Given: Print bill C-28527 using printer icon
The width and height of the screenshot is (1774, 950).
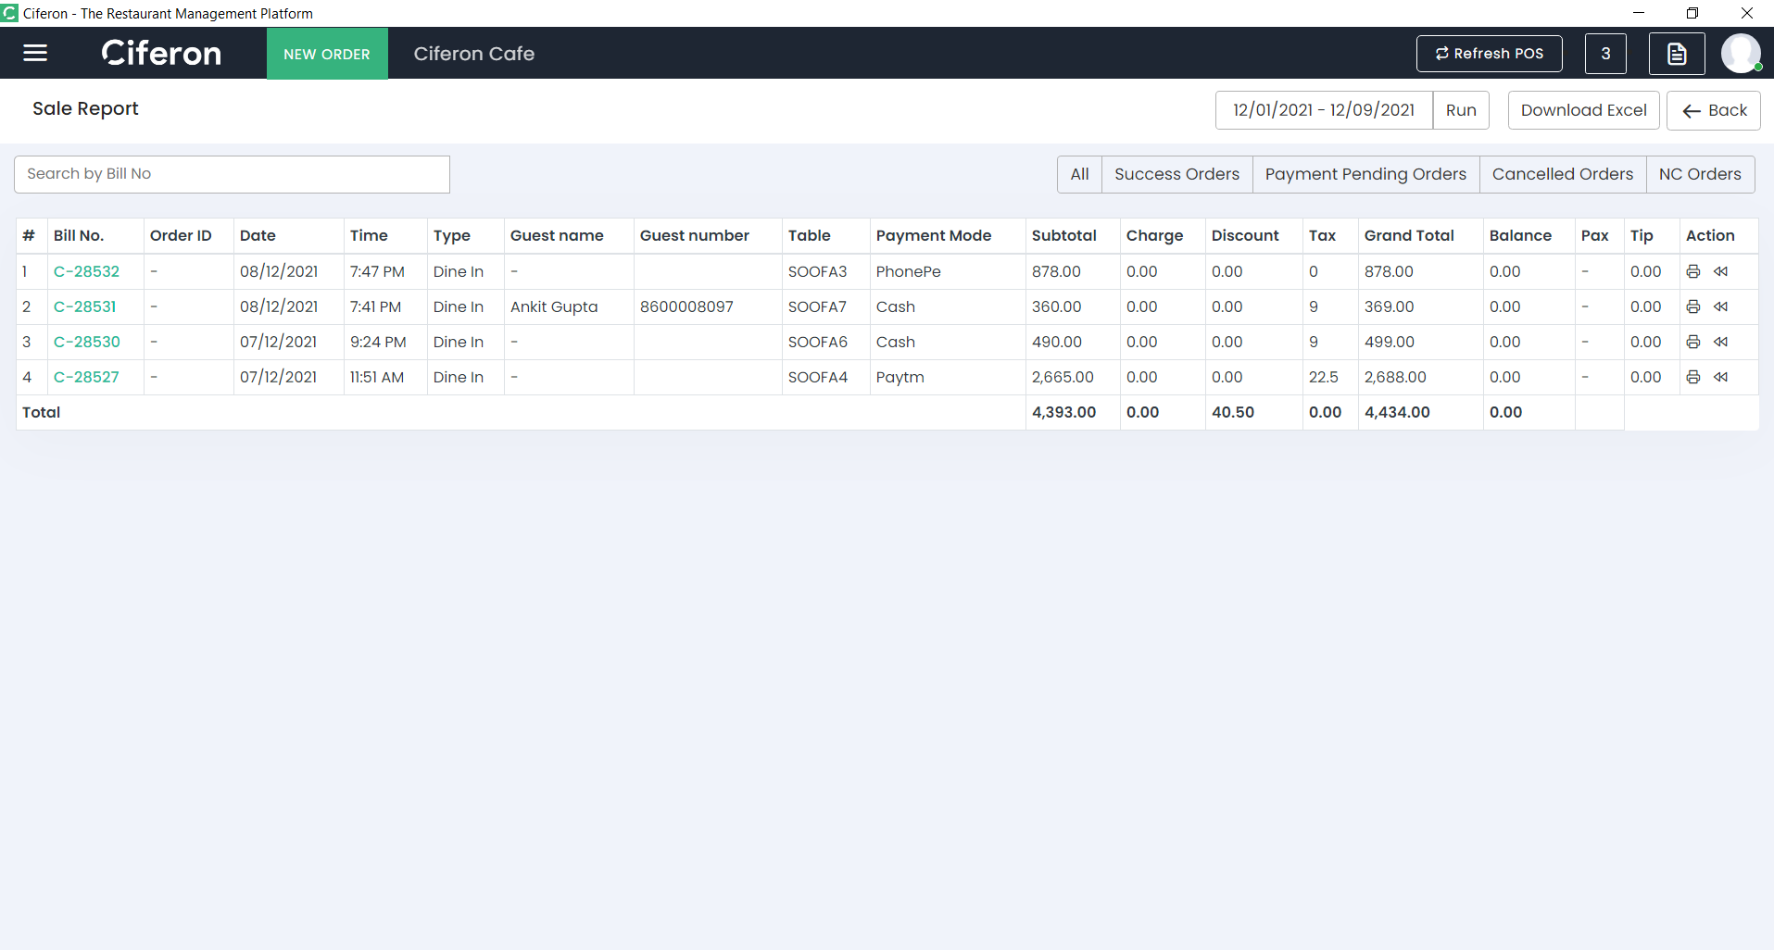Looking at the screenshot, I should [x=1692, y=377].
